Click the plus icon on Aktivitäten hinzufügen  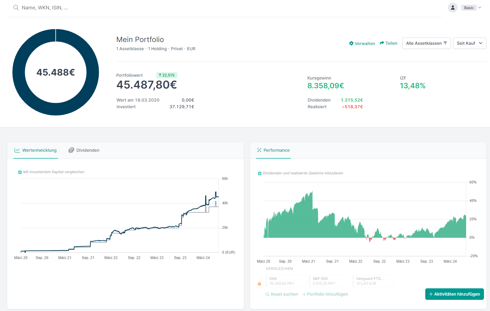pyautogui.click(x=431, y=294)
